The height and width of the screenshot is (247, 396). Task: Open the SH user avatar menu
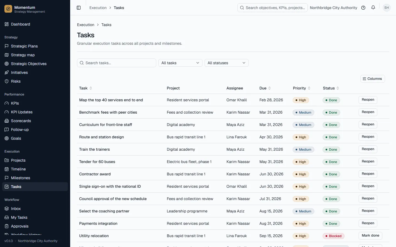(387, 8)
